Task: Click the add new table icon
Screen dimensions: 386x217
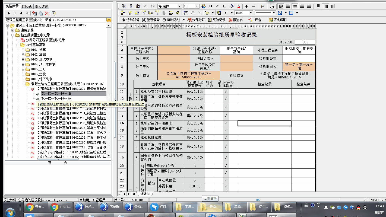Action: (x=34, y=13)
